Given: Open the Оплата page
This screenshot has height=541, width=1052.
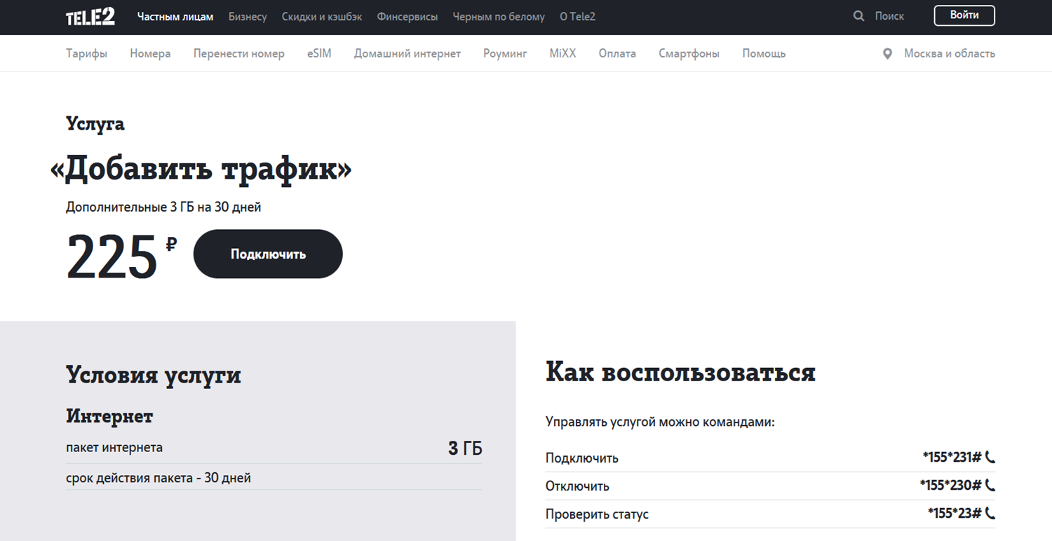Looking at the screenshot, I should click(x=617, y=53).
